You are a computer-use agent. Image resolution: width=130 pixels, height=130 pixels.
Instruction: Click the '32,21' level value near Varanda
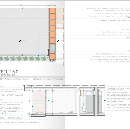click(37, 113)
